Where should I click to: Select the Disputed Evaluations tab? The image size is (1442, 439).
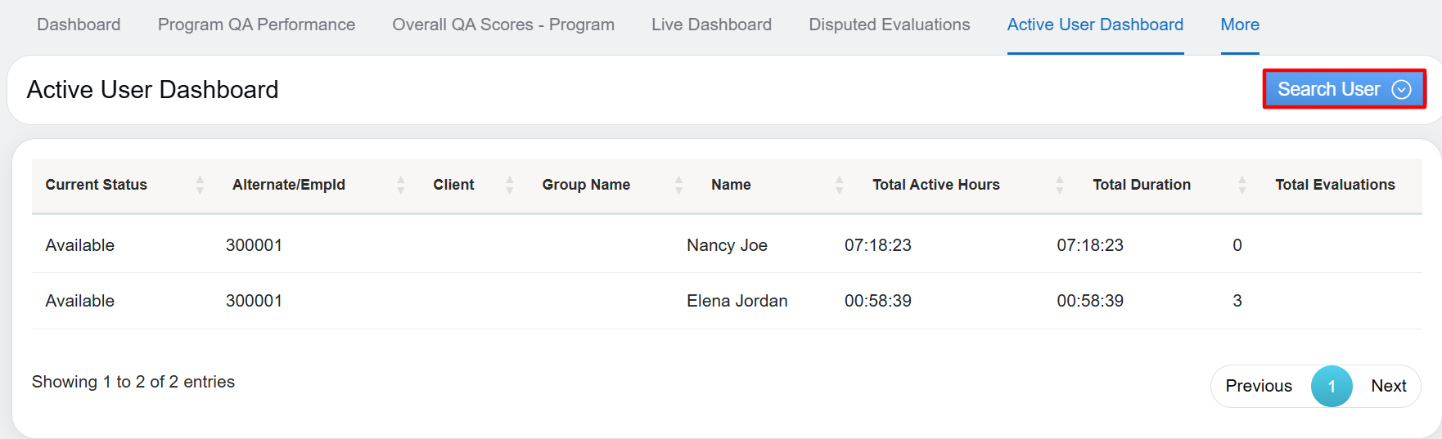point(889,25)
